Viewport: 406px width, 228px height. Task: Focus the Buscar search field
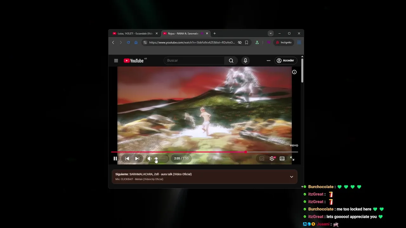point(194,60)
